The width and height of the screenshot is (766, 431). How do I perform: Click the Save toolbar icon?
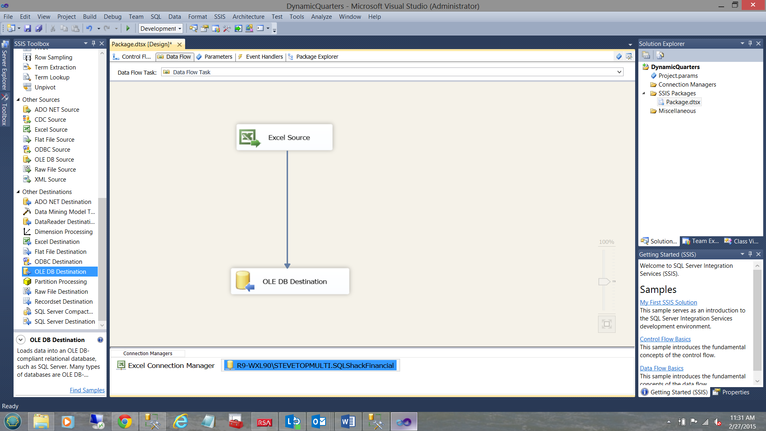[28, 28]
